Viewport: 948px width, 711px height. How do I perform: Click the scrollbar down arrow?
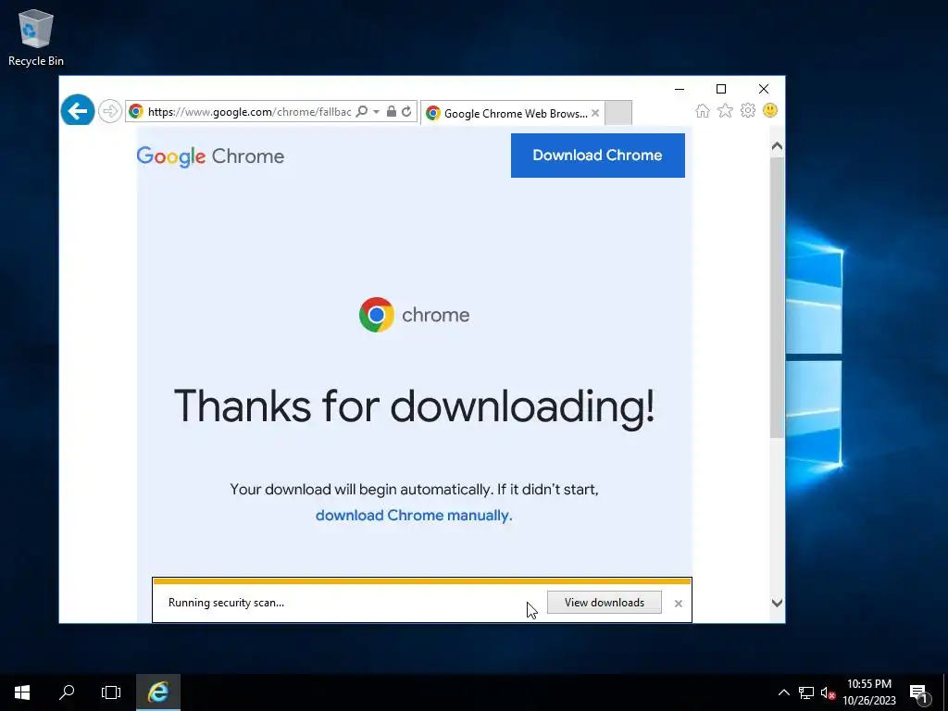click(x=777, y=603)
